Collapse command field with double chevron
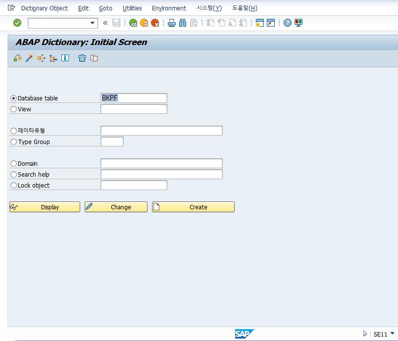This screenshot has width=398, height=341. (105, 23)
